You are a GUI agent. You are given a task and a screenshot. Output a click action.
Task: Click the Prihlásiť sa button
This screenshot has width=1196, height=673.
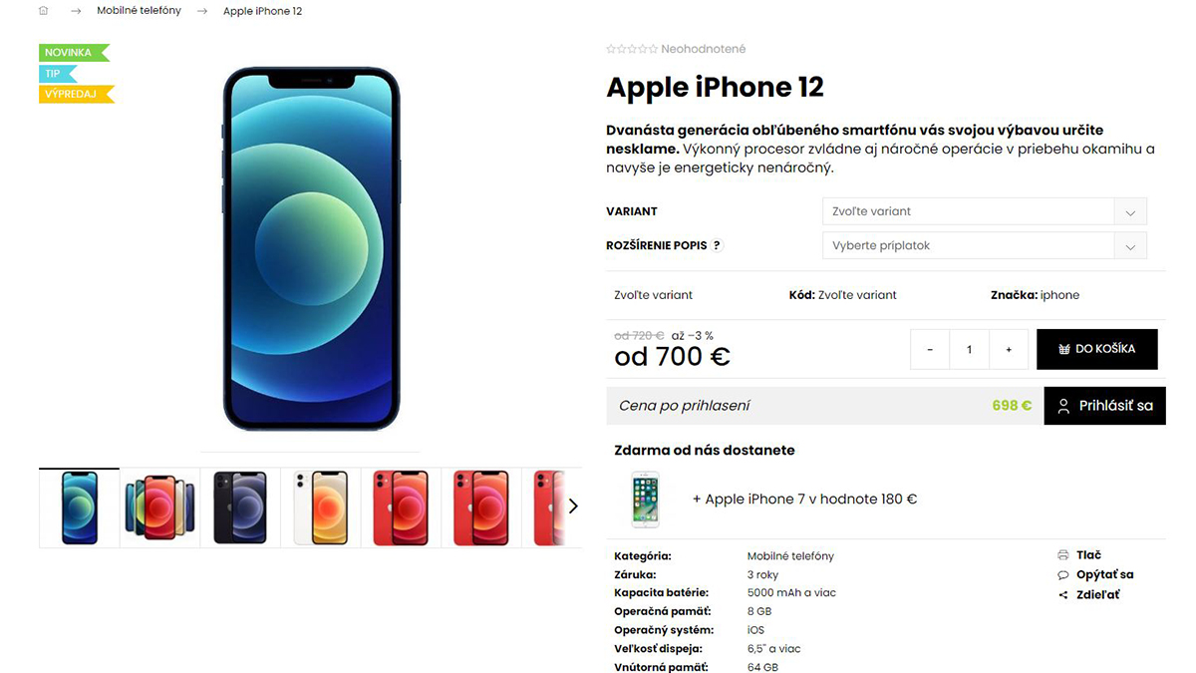pos(1104,406)
